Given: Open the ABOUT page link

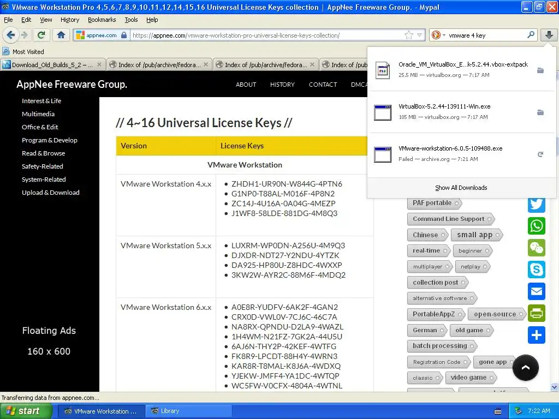Looking at the screenshot, I should 246,85.
